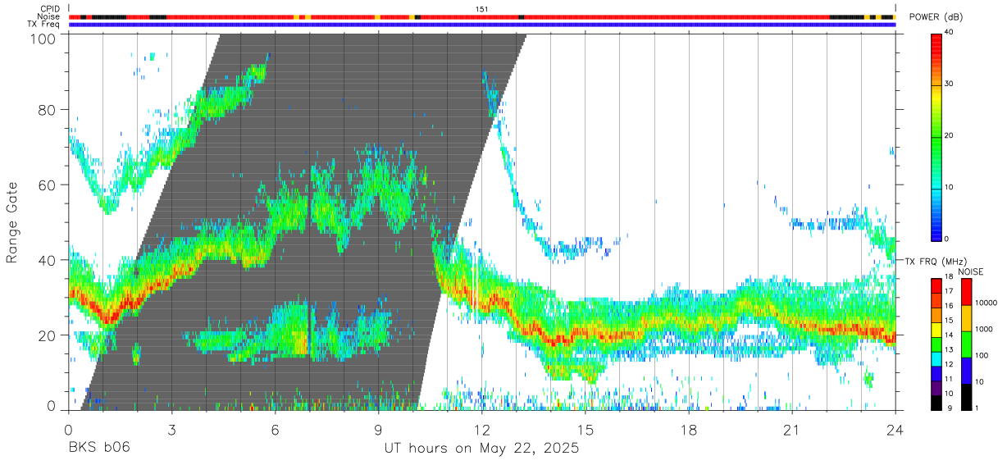Click the 3 tick on UT hours axis

[171, 429]
